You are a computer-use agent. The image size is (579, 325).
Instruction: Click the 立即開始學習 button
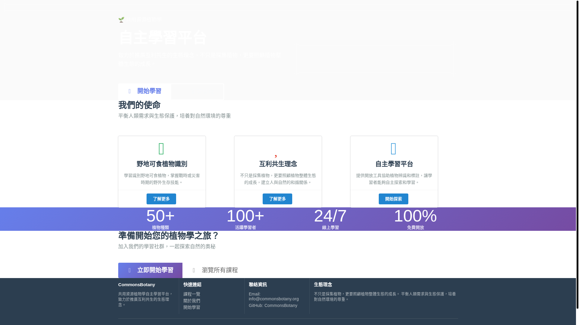pos(150,270)
